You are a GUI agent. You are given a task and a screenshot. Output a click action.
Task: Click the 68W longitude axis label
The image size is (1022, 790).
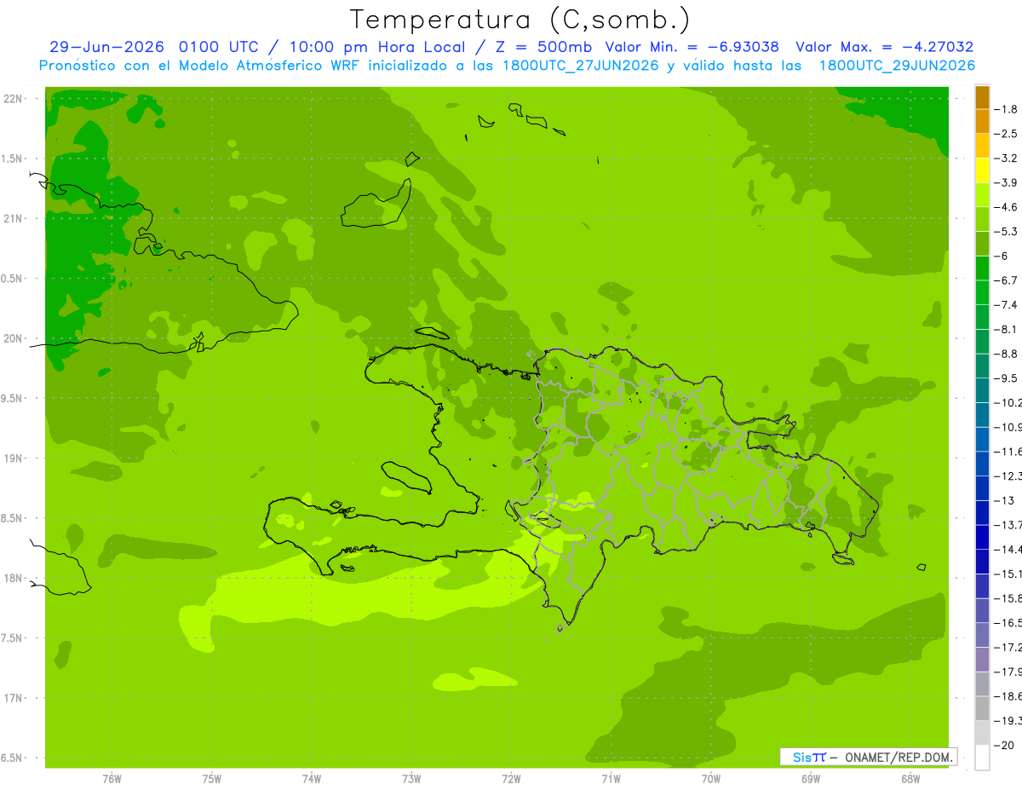(910, 779)
